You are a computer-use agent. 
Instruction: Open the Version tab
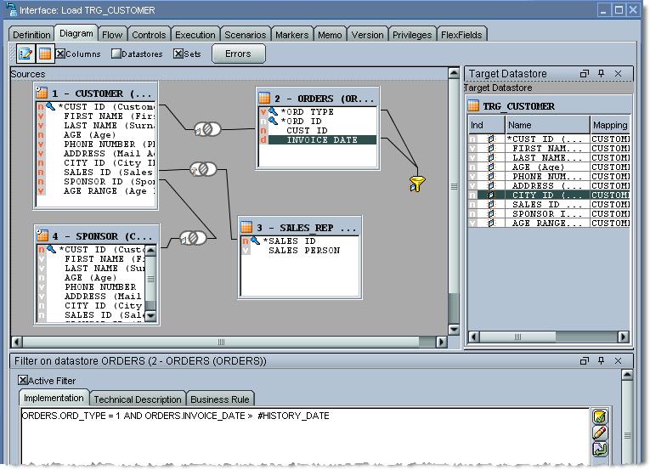368,35
